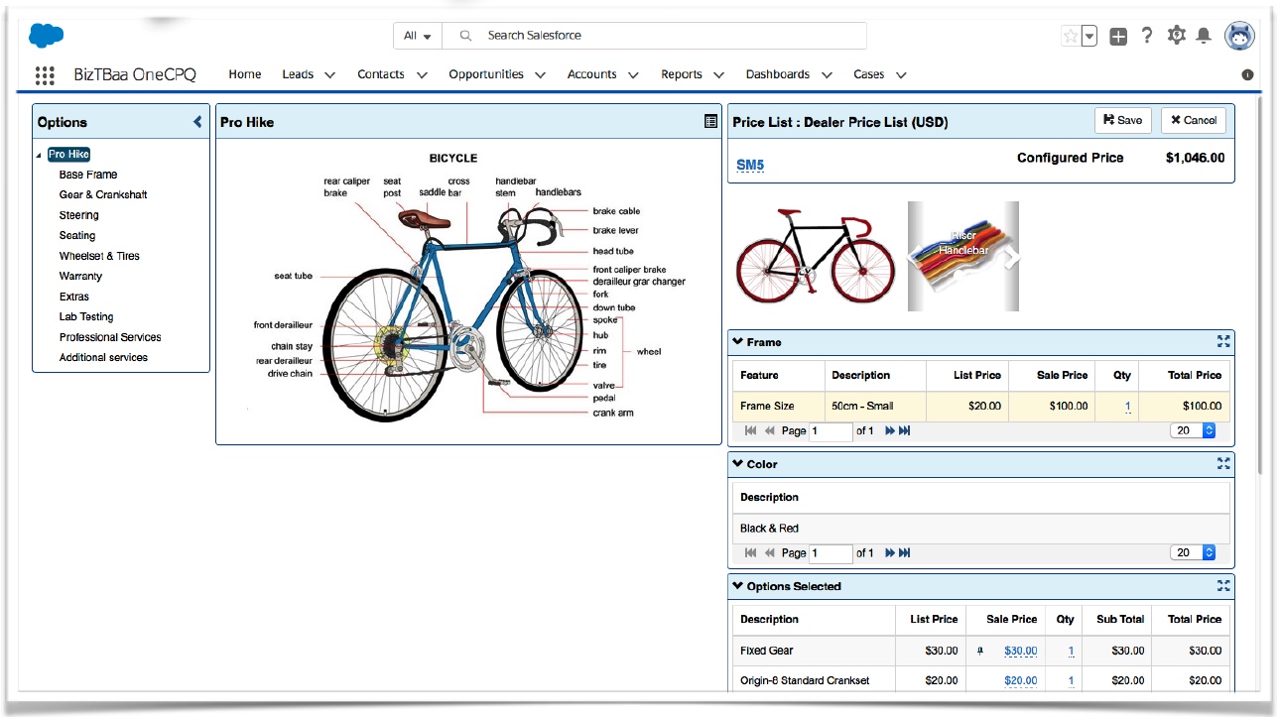Open the Frame page size dropdown
This screenshot has width=1279, height=717.
1195,430
